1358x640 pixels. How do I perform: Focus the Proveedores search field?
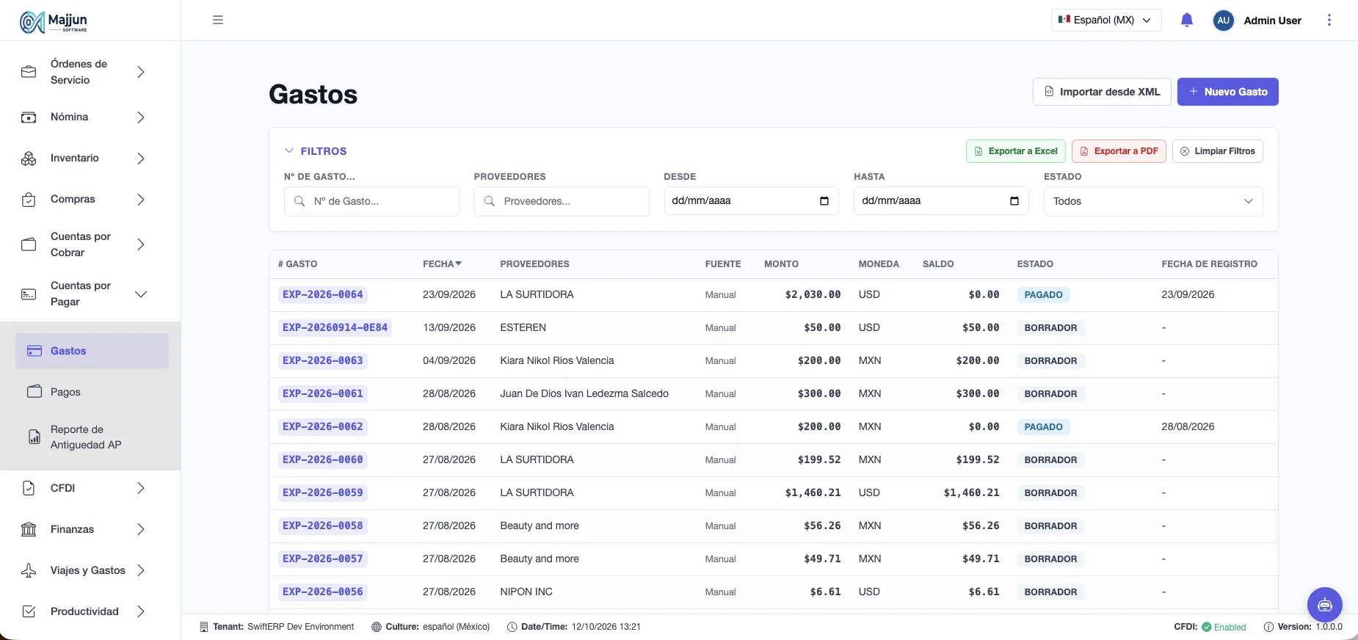click(x=562, y=201)
